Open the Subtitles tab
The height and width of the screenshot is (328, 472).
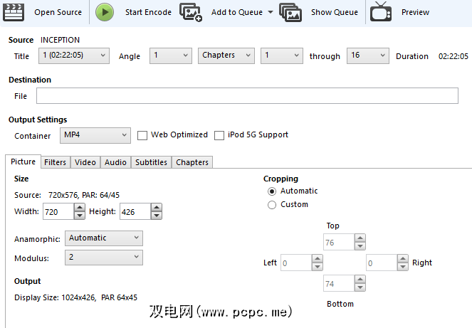[151, 162]
